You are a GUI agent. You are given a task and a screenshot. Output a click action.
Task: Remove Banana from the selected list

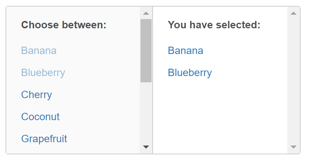[185, 51]
